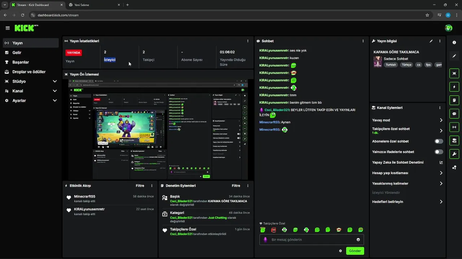Open a new Chrome tab with the plus button

127,5
